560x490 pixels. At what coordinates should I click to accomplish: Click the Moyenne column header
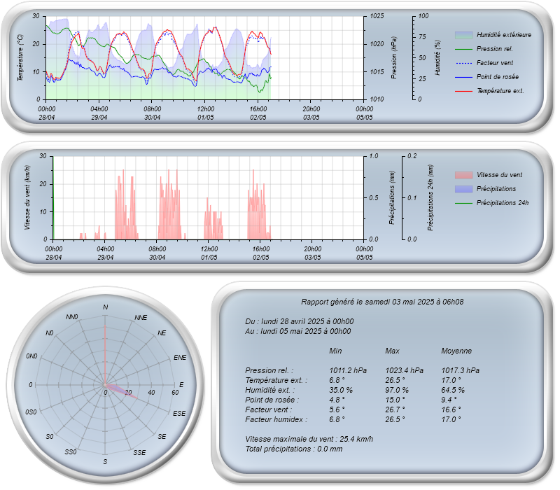[x=456, y=351]
